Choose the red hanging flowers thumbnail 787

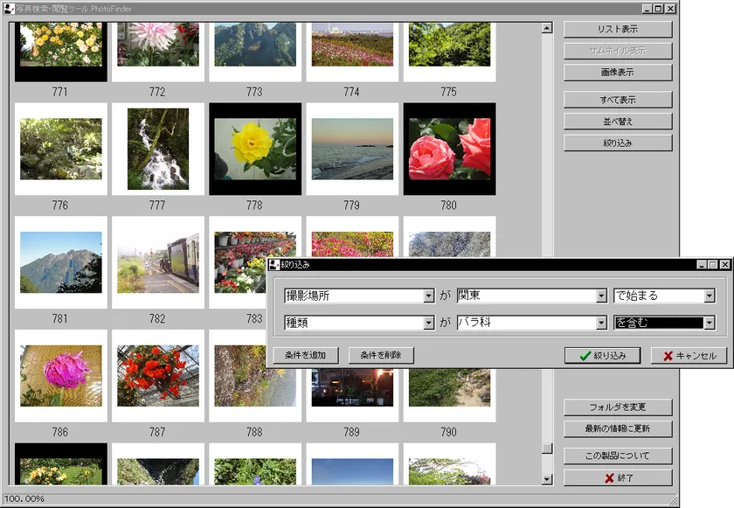point(157,376)
